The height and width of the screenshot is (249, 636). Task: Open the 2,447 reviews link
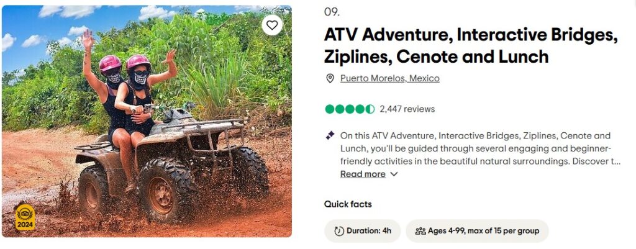tap(407, 109)
